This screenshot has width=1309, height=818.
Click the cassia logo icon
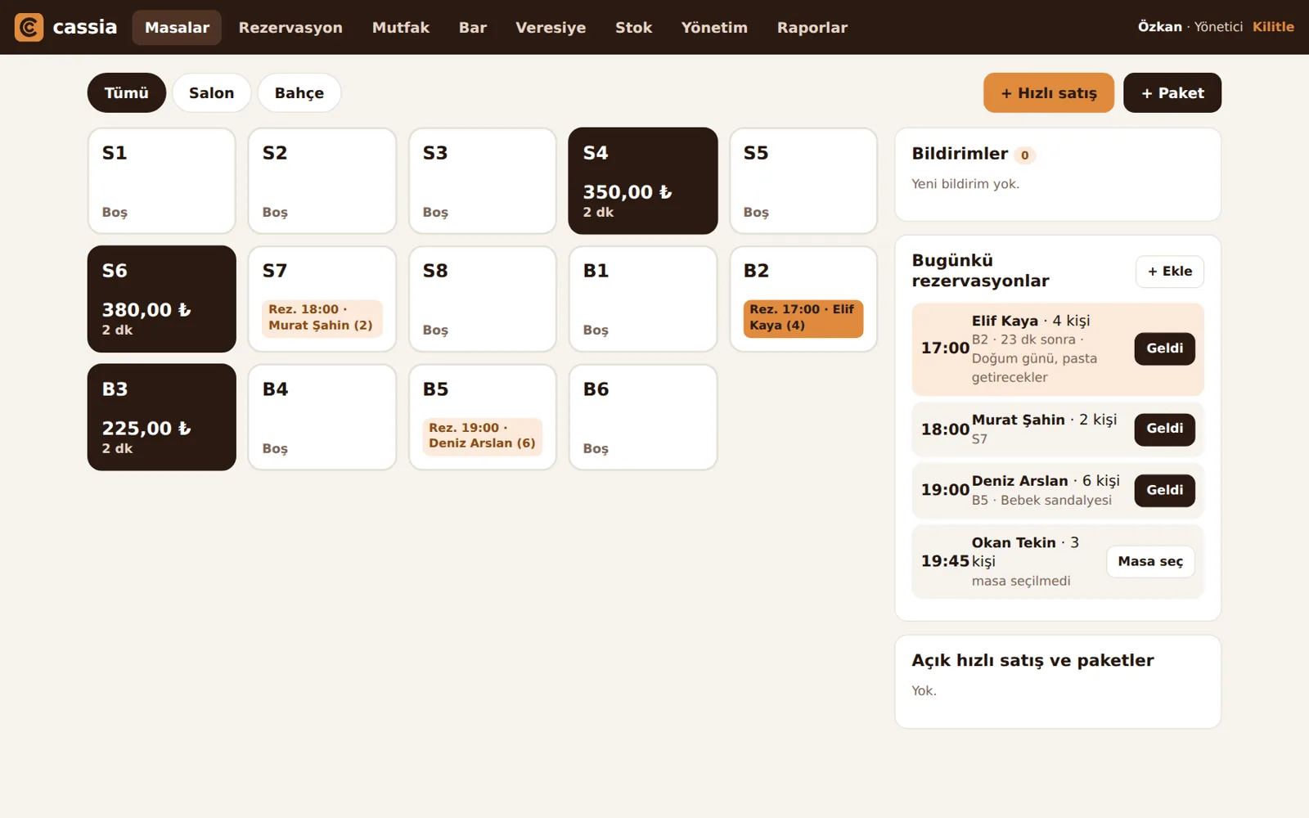pos(29,27)
